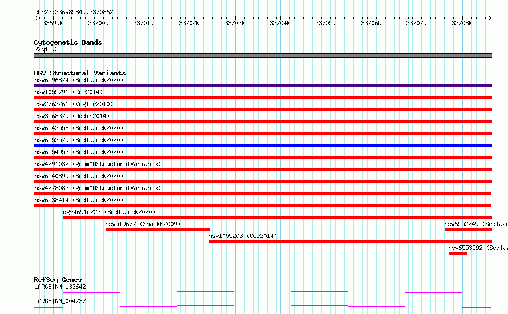
Task: Open the nsv6554953 (Sedlazeck2020) label
Action: pos(79,152)
